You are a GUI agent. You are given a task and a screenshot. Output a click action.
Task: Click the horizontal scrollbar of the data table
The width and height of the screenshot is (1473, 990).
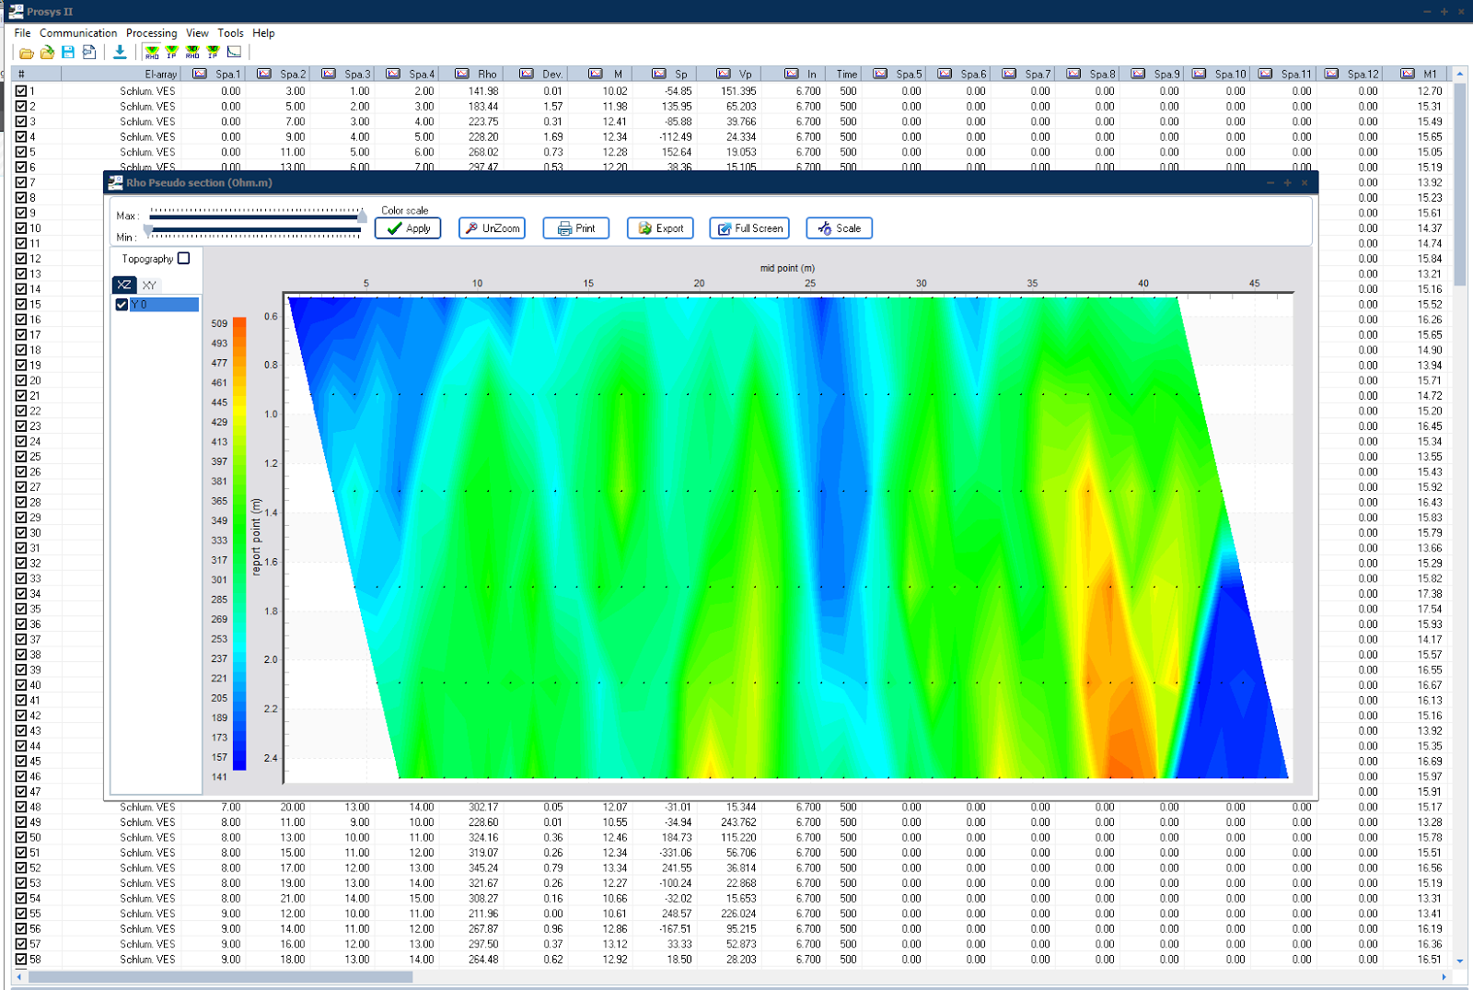click(x=220, y=977)
